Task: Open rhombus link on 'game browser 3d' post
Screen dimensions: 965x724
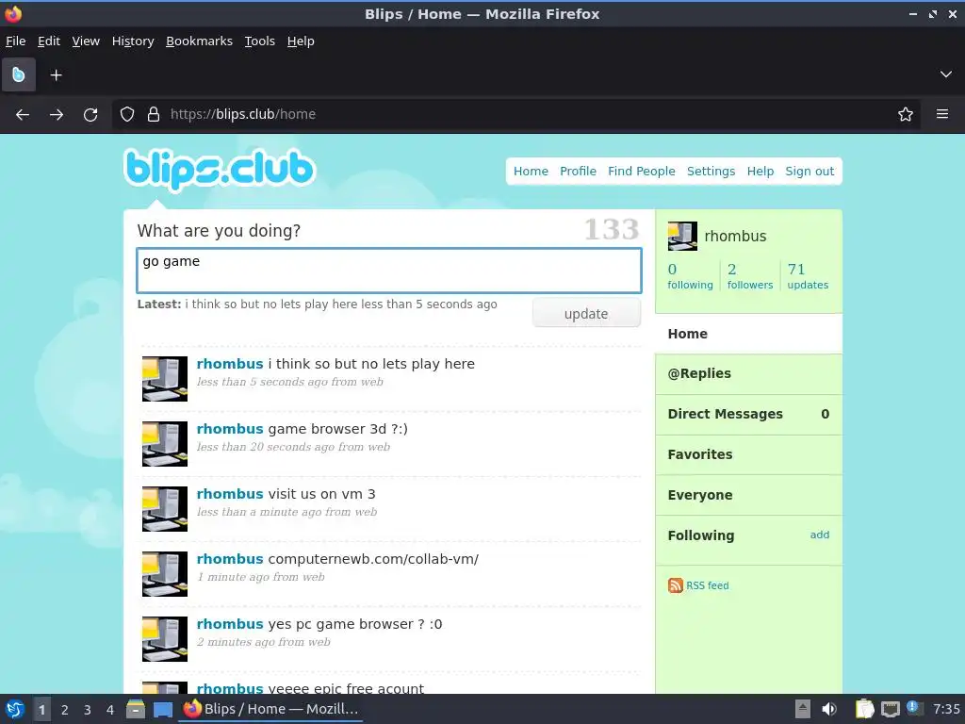Action: click(230, 429)
